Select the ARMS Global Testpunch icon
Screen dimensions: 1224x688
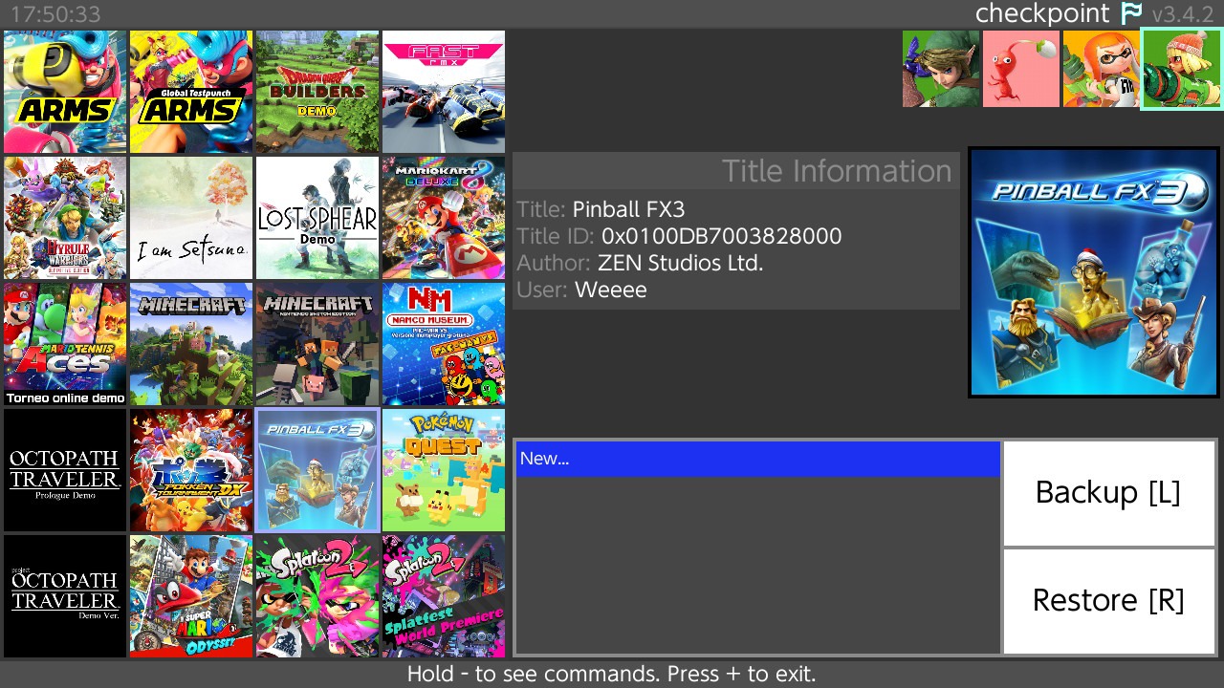point(191,92)
